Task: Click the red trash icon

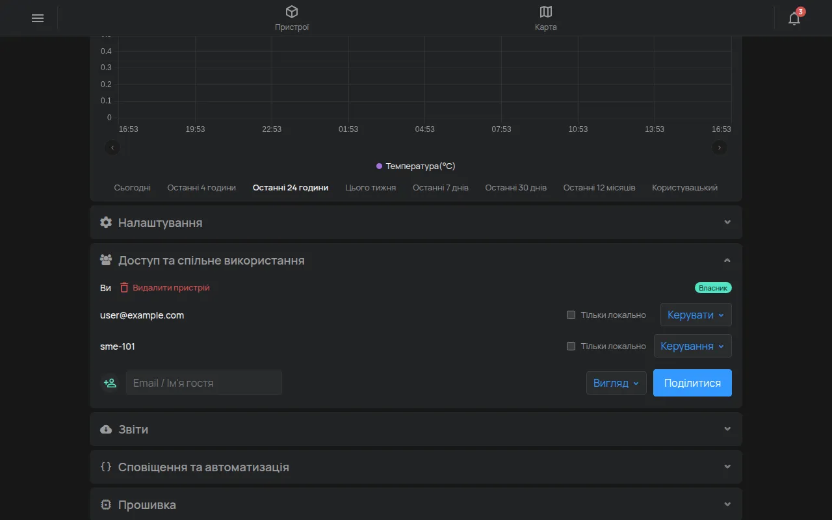Action: 124,287
